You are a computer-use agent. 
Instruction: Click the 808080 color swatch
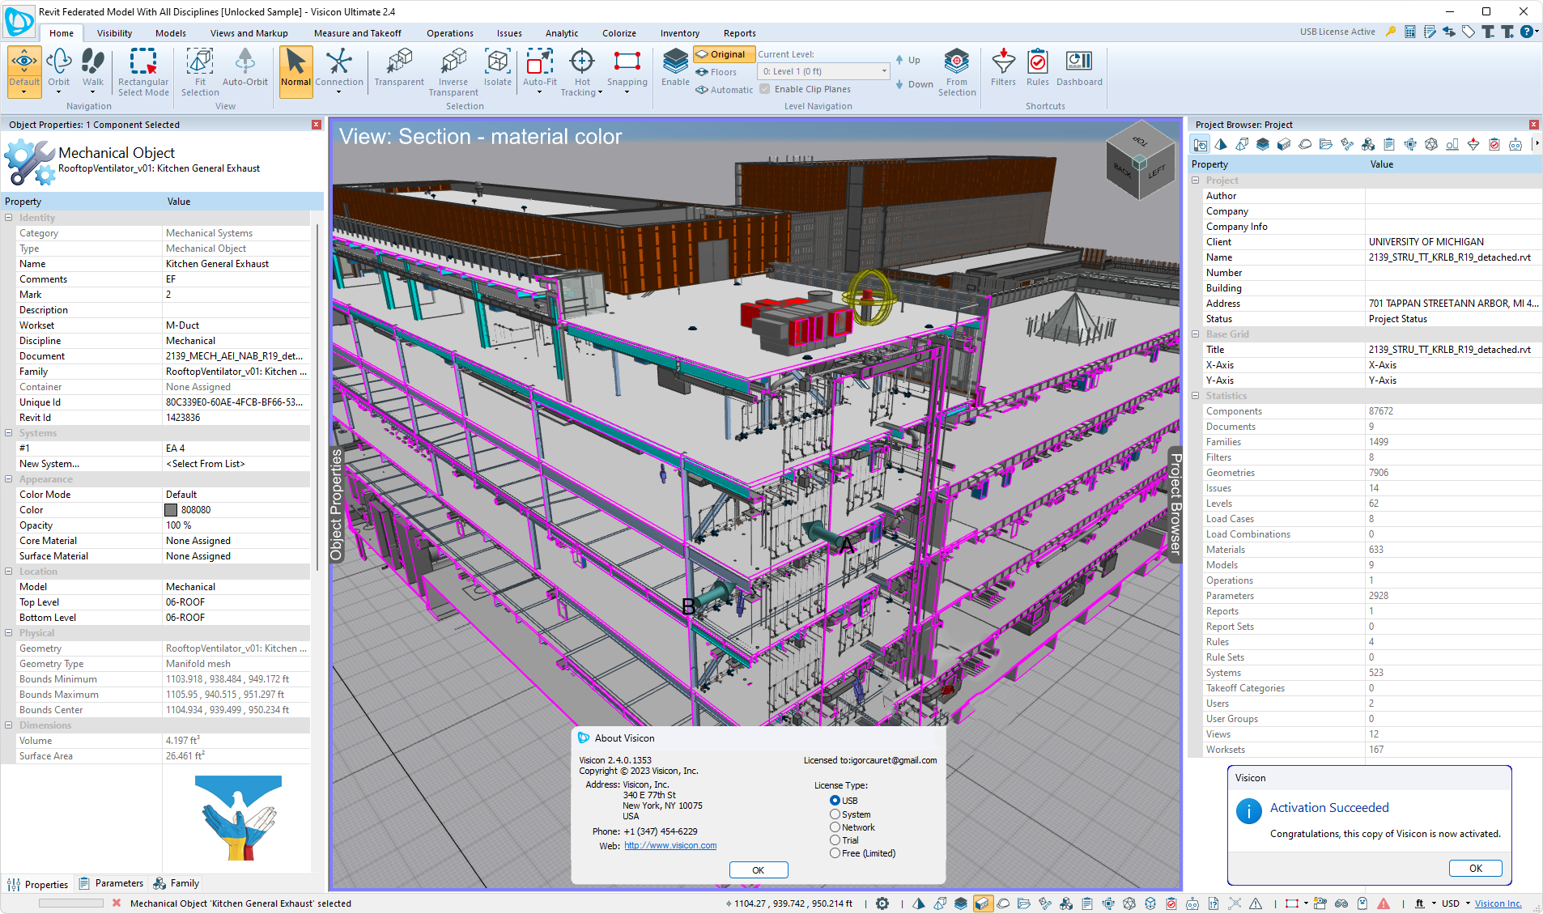(x=171, y=510)
